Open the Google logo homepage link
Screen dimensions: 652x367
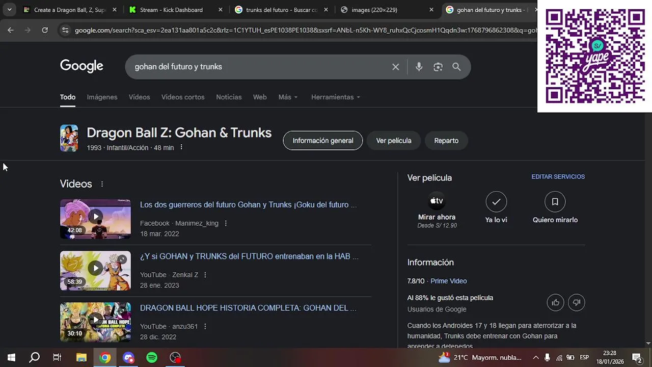click(81, 66)
